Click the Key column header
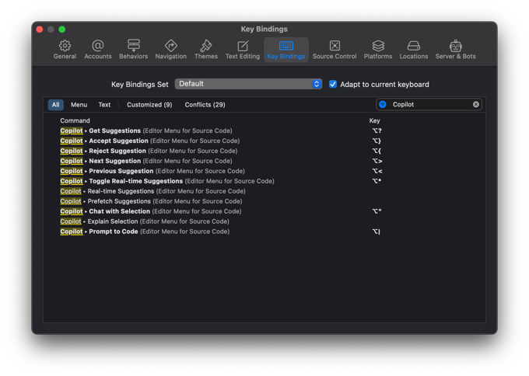 374,120
